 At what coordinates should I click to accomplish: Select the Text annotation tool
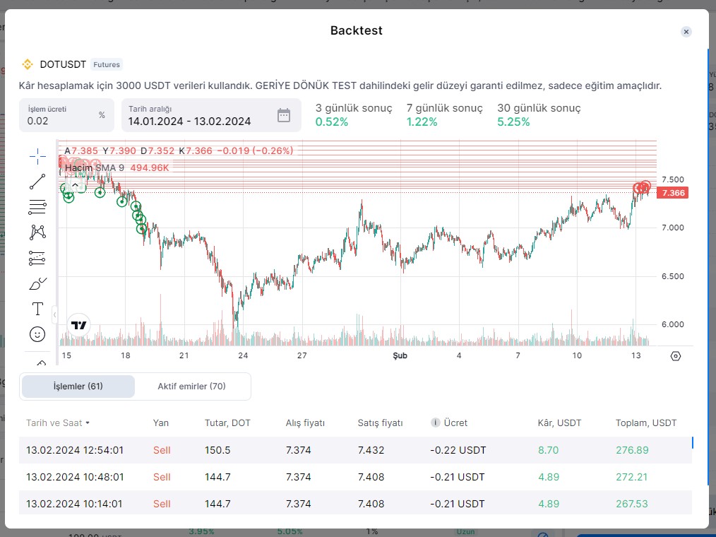(37, 309)
